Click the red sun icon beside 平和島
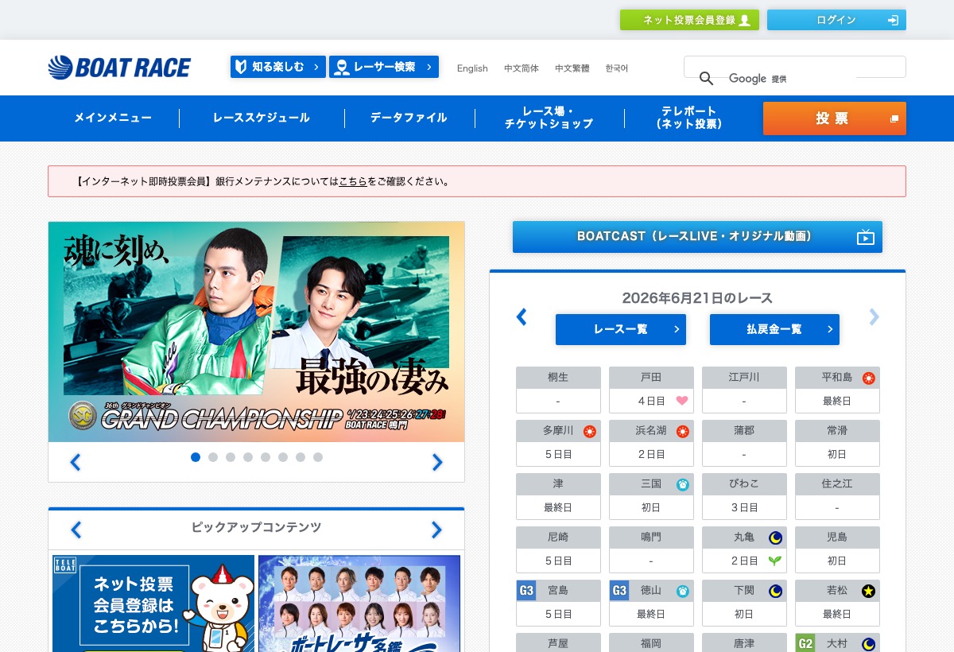 click(x=869, y=378)
